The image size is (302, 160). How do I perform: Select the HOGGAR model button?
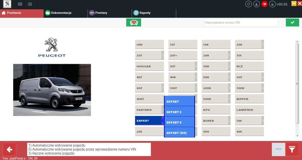tap(149, 66)
